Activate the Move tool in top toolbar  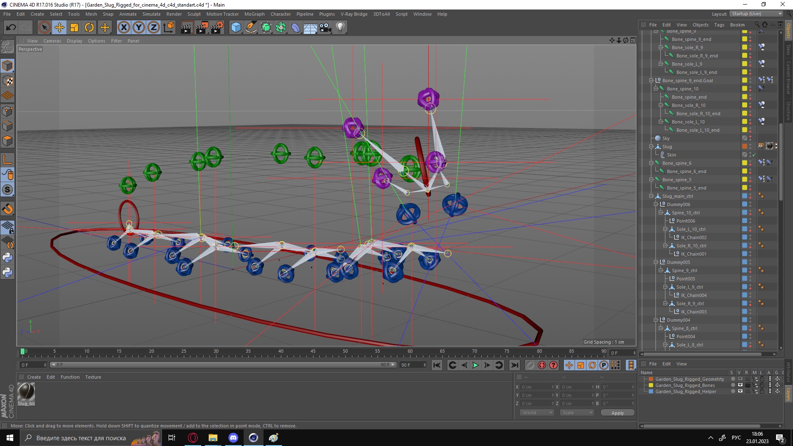59,28
